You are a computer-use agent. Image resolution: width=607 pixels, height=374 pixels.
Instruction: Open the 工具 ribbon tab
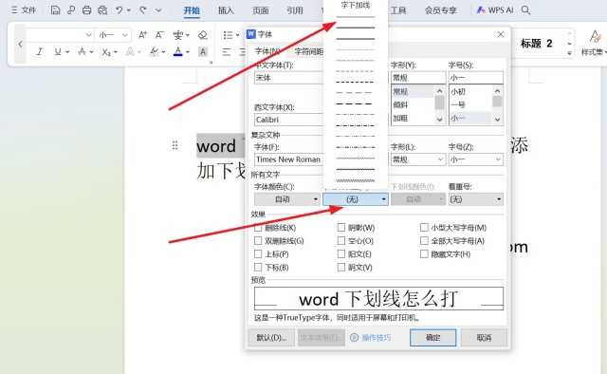click(397, 10)
